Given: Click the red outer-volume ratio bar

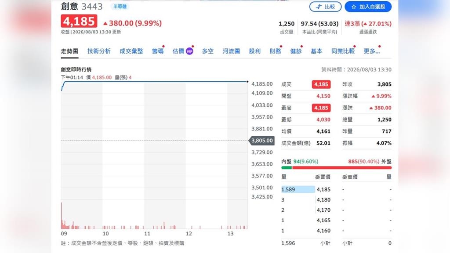Looking at the screenshot, I should pyautogui.click(x=342, y=168).
